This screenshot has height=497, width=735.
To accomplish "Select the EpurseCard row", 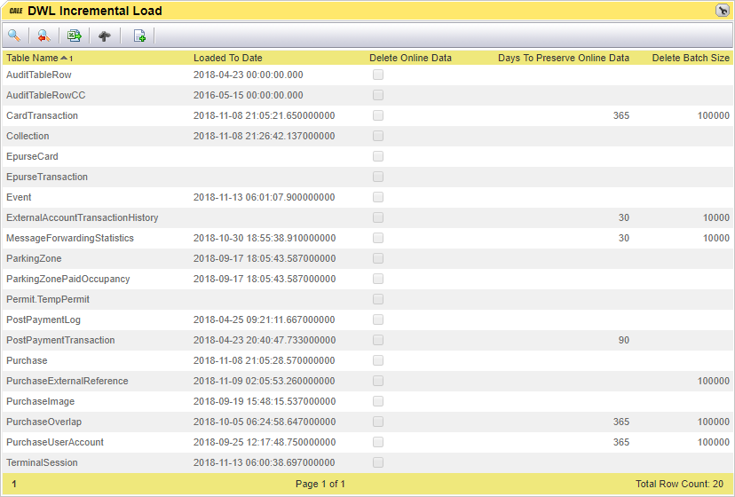I will [x=32, y=156].
